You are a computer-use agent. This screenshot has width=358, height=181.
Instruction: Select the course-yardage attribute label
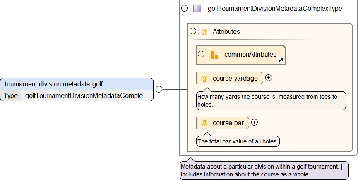click(235, 79)
